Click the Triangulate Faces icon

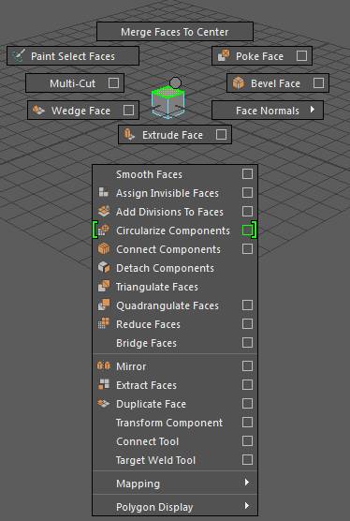tap(104, 287)
